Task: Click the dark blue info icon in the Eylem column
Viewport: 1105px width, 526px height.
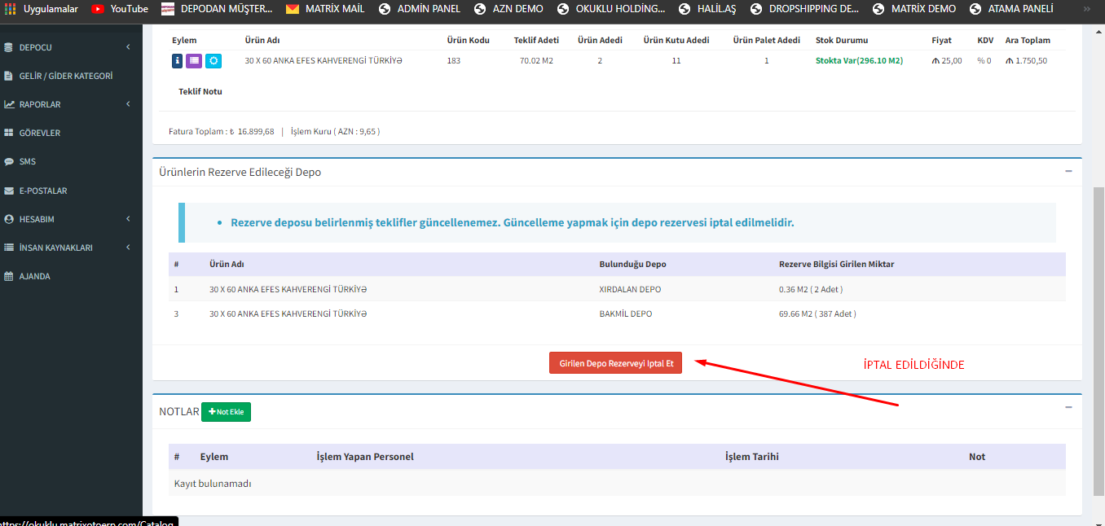Action: point(177,60)
